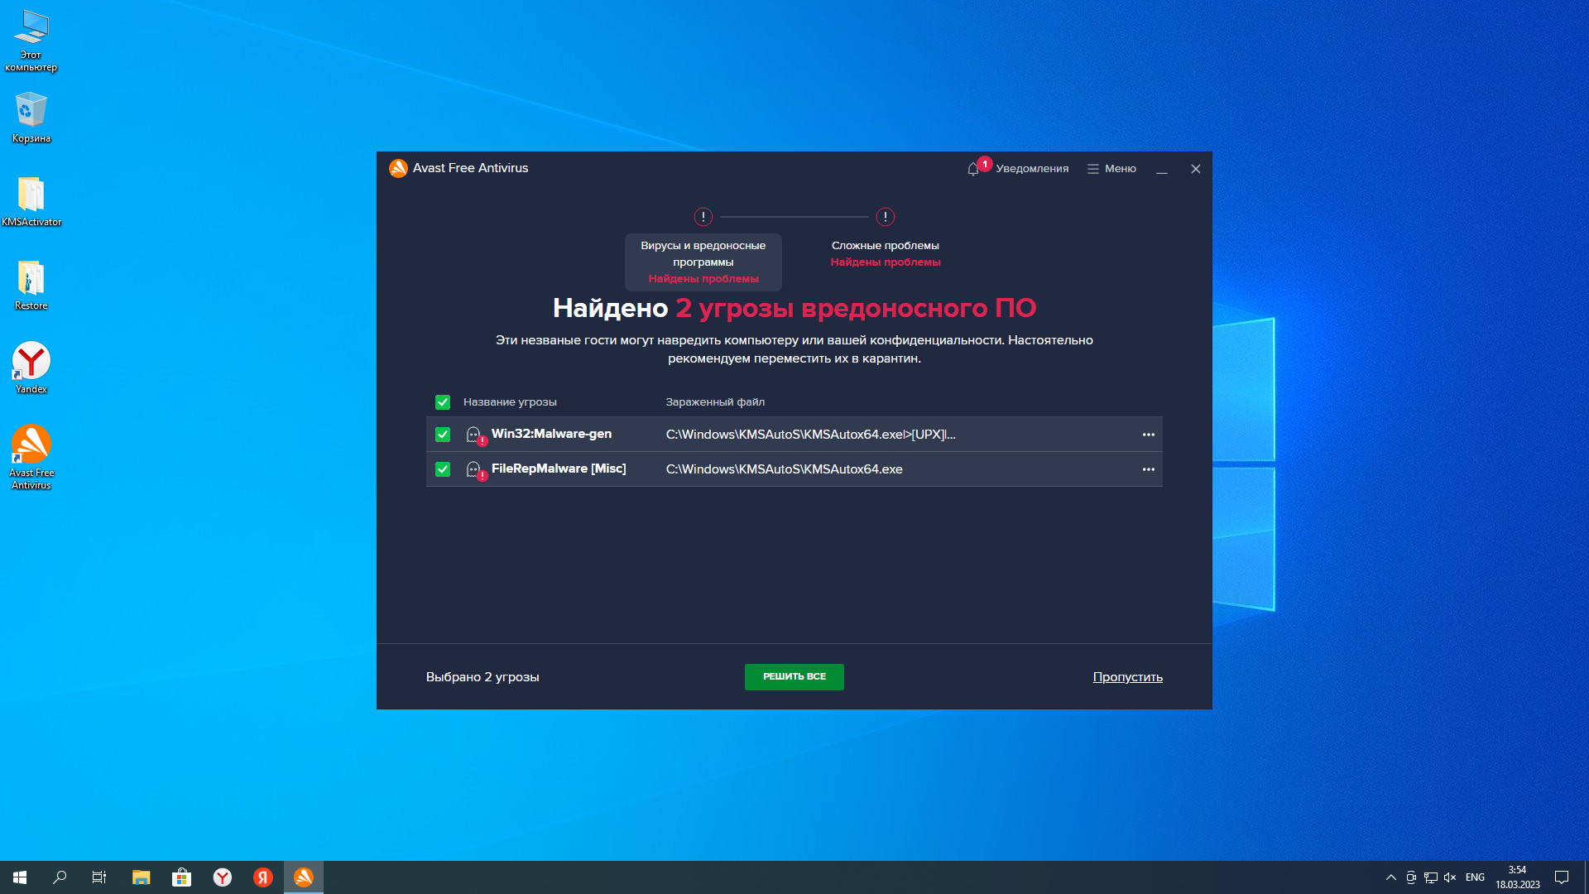Open File Explorer from taskbar
The width and height of the screenshot is (1589, 894).
tap(142, 877)
